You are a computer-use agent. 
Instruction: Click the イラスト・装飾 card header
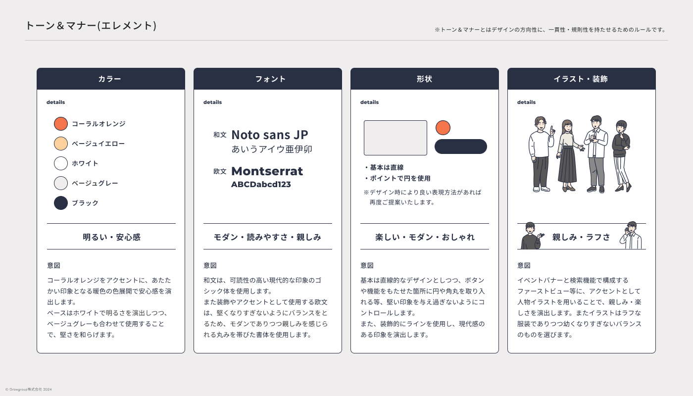point(582,79)
